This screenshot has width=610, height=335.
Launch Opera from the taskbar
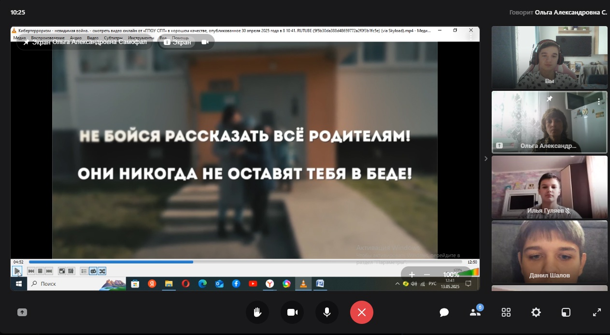click(185, 284)
